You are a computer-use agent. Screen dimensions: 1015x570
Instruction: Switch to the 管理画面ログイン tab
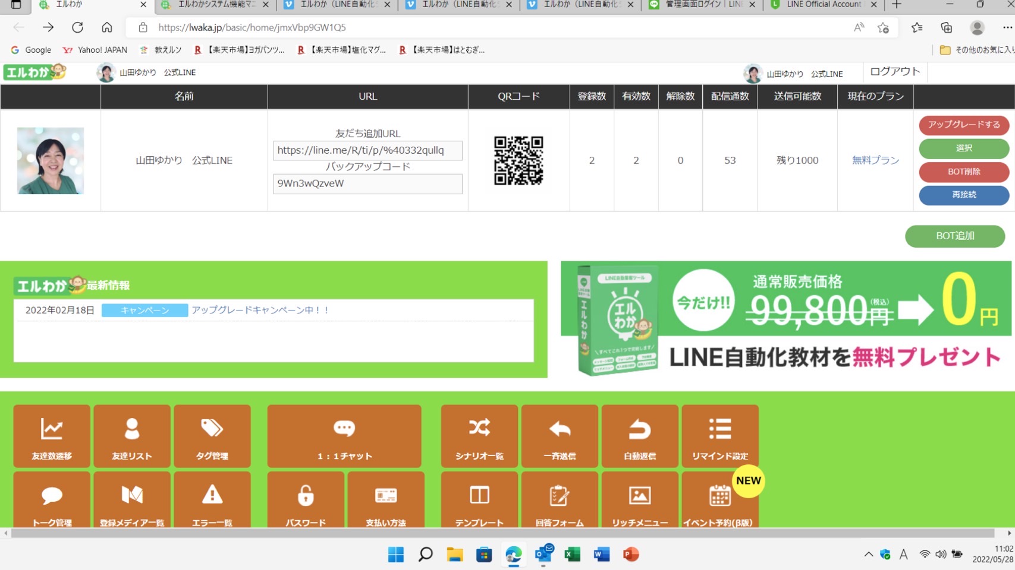coord(702,5)
